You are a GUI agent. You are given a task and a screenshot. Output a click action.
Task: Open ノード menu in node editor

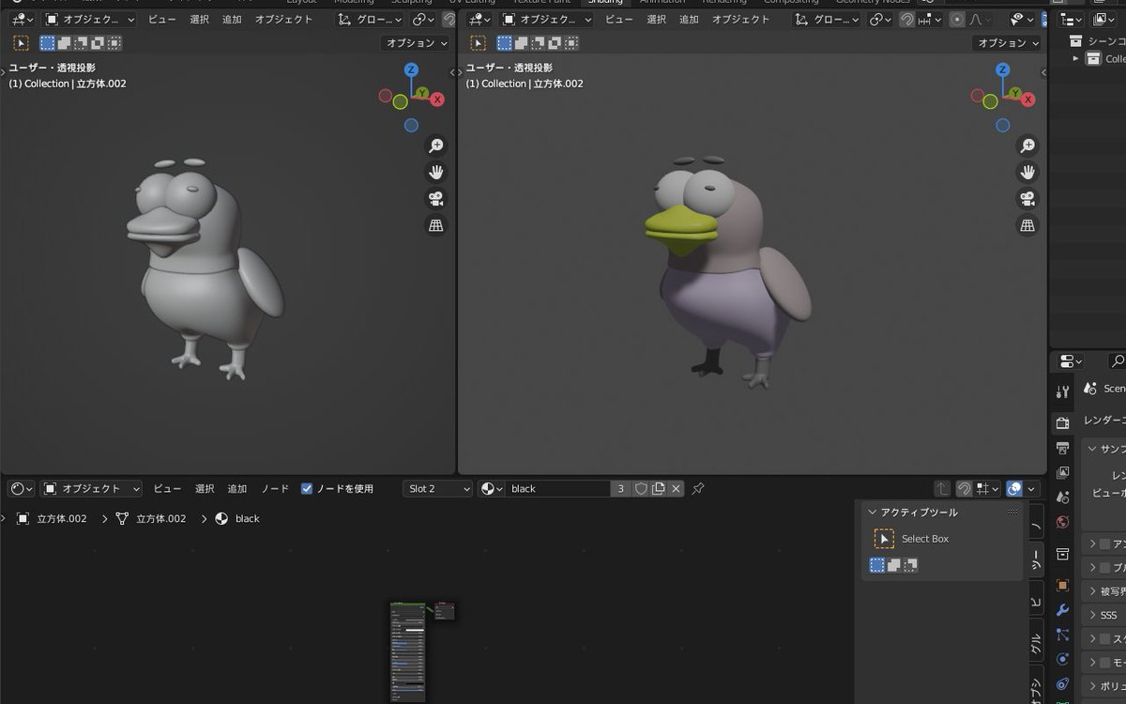point(275,489)
